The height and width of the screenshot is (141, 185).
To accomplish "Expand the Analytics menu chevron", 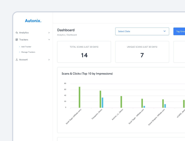I will 49,33.
